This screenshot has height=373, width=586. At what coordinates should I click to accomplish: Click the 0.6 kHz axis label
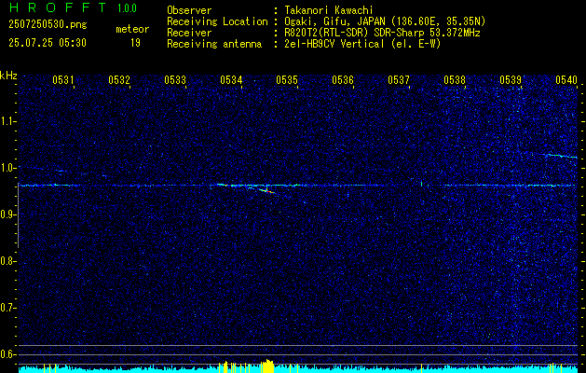tap(7, 354)
